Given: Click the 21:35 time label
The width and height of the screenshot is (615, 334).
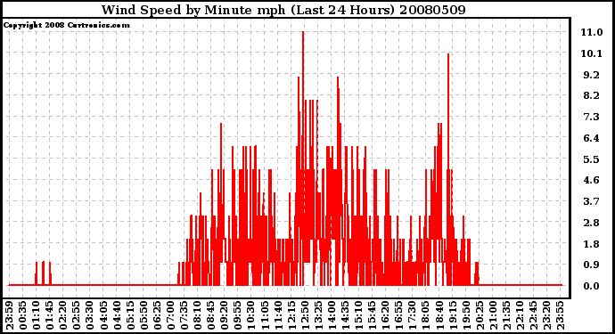Looking at the screenshot, I should coord(506,315).
